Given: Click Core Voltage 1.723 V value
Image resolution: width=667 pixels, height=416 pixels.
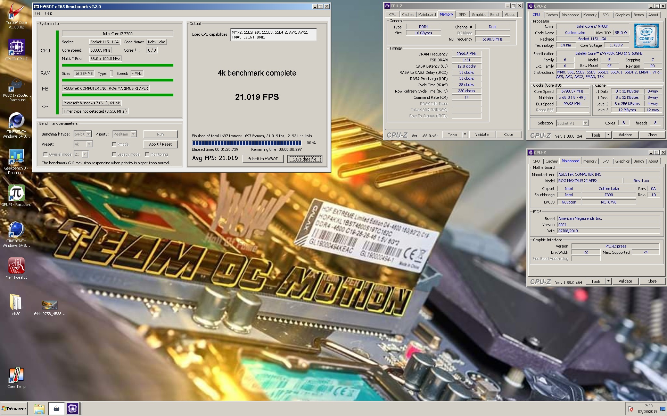Looking at the screenshot, I should [x=616, y=45].
